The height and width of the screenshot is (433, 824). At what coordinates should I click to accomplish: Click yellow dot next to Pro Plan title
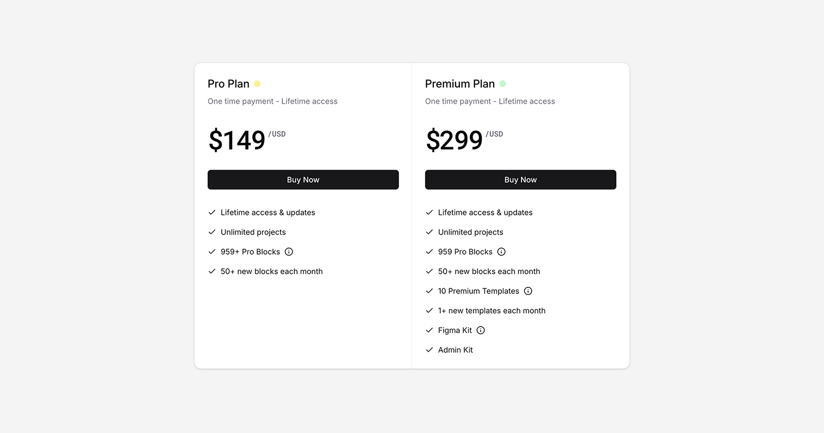(257, 84)
